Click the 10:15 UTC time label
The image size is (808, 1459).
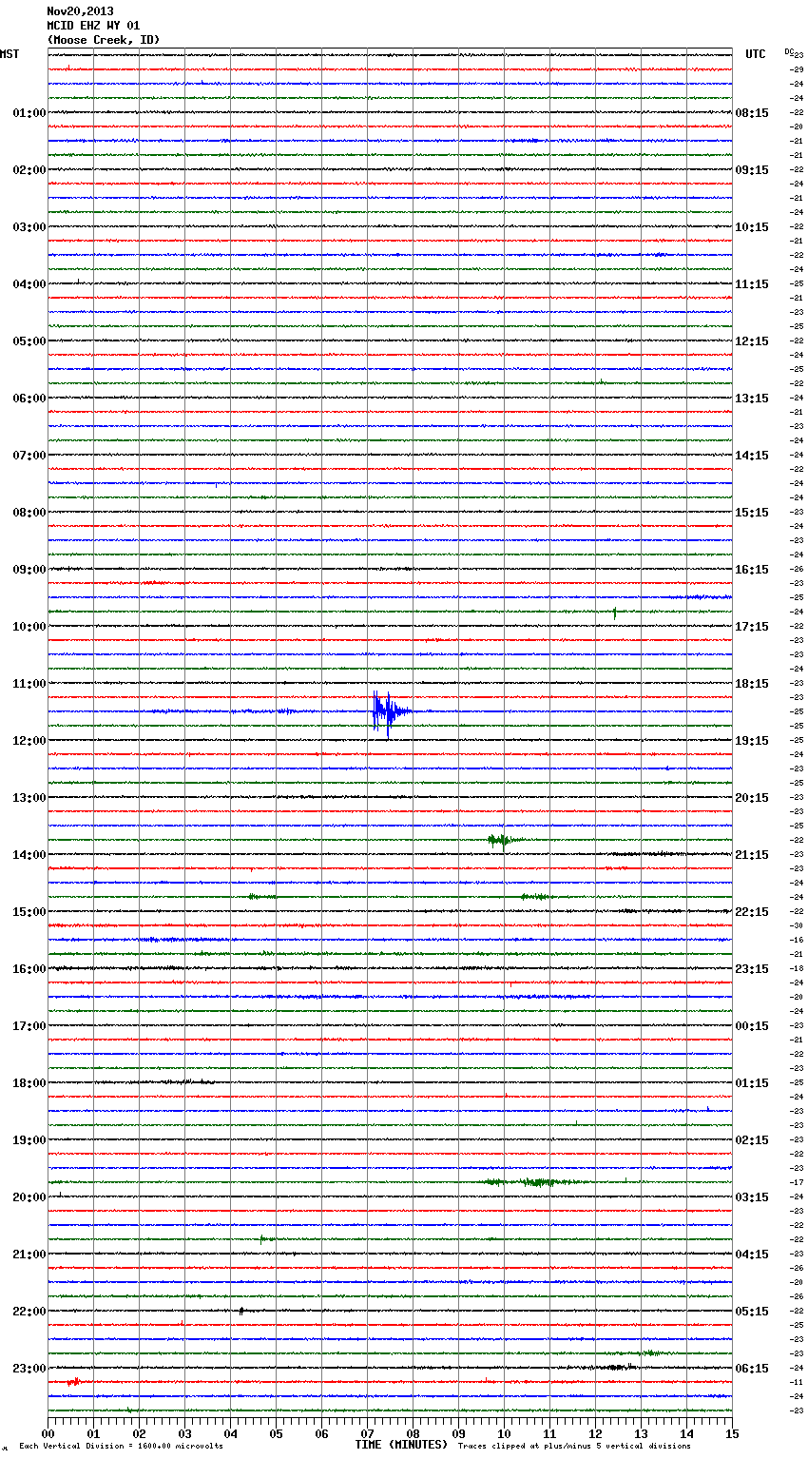[752, 227]
